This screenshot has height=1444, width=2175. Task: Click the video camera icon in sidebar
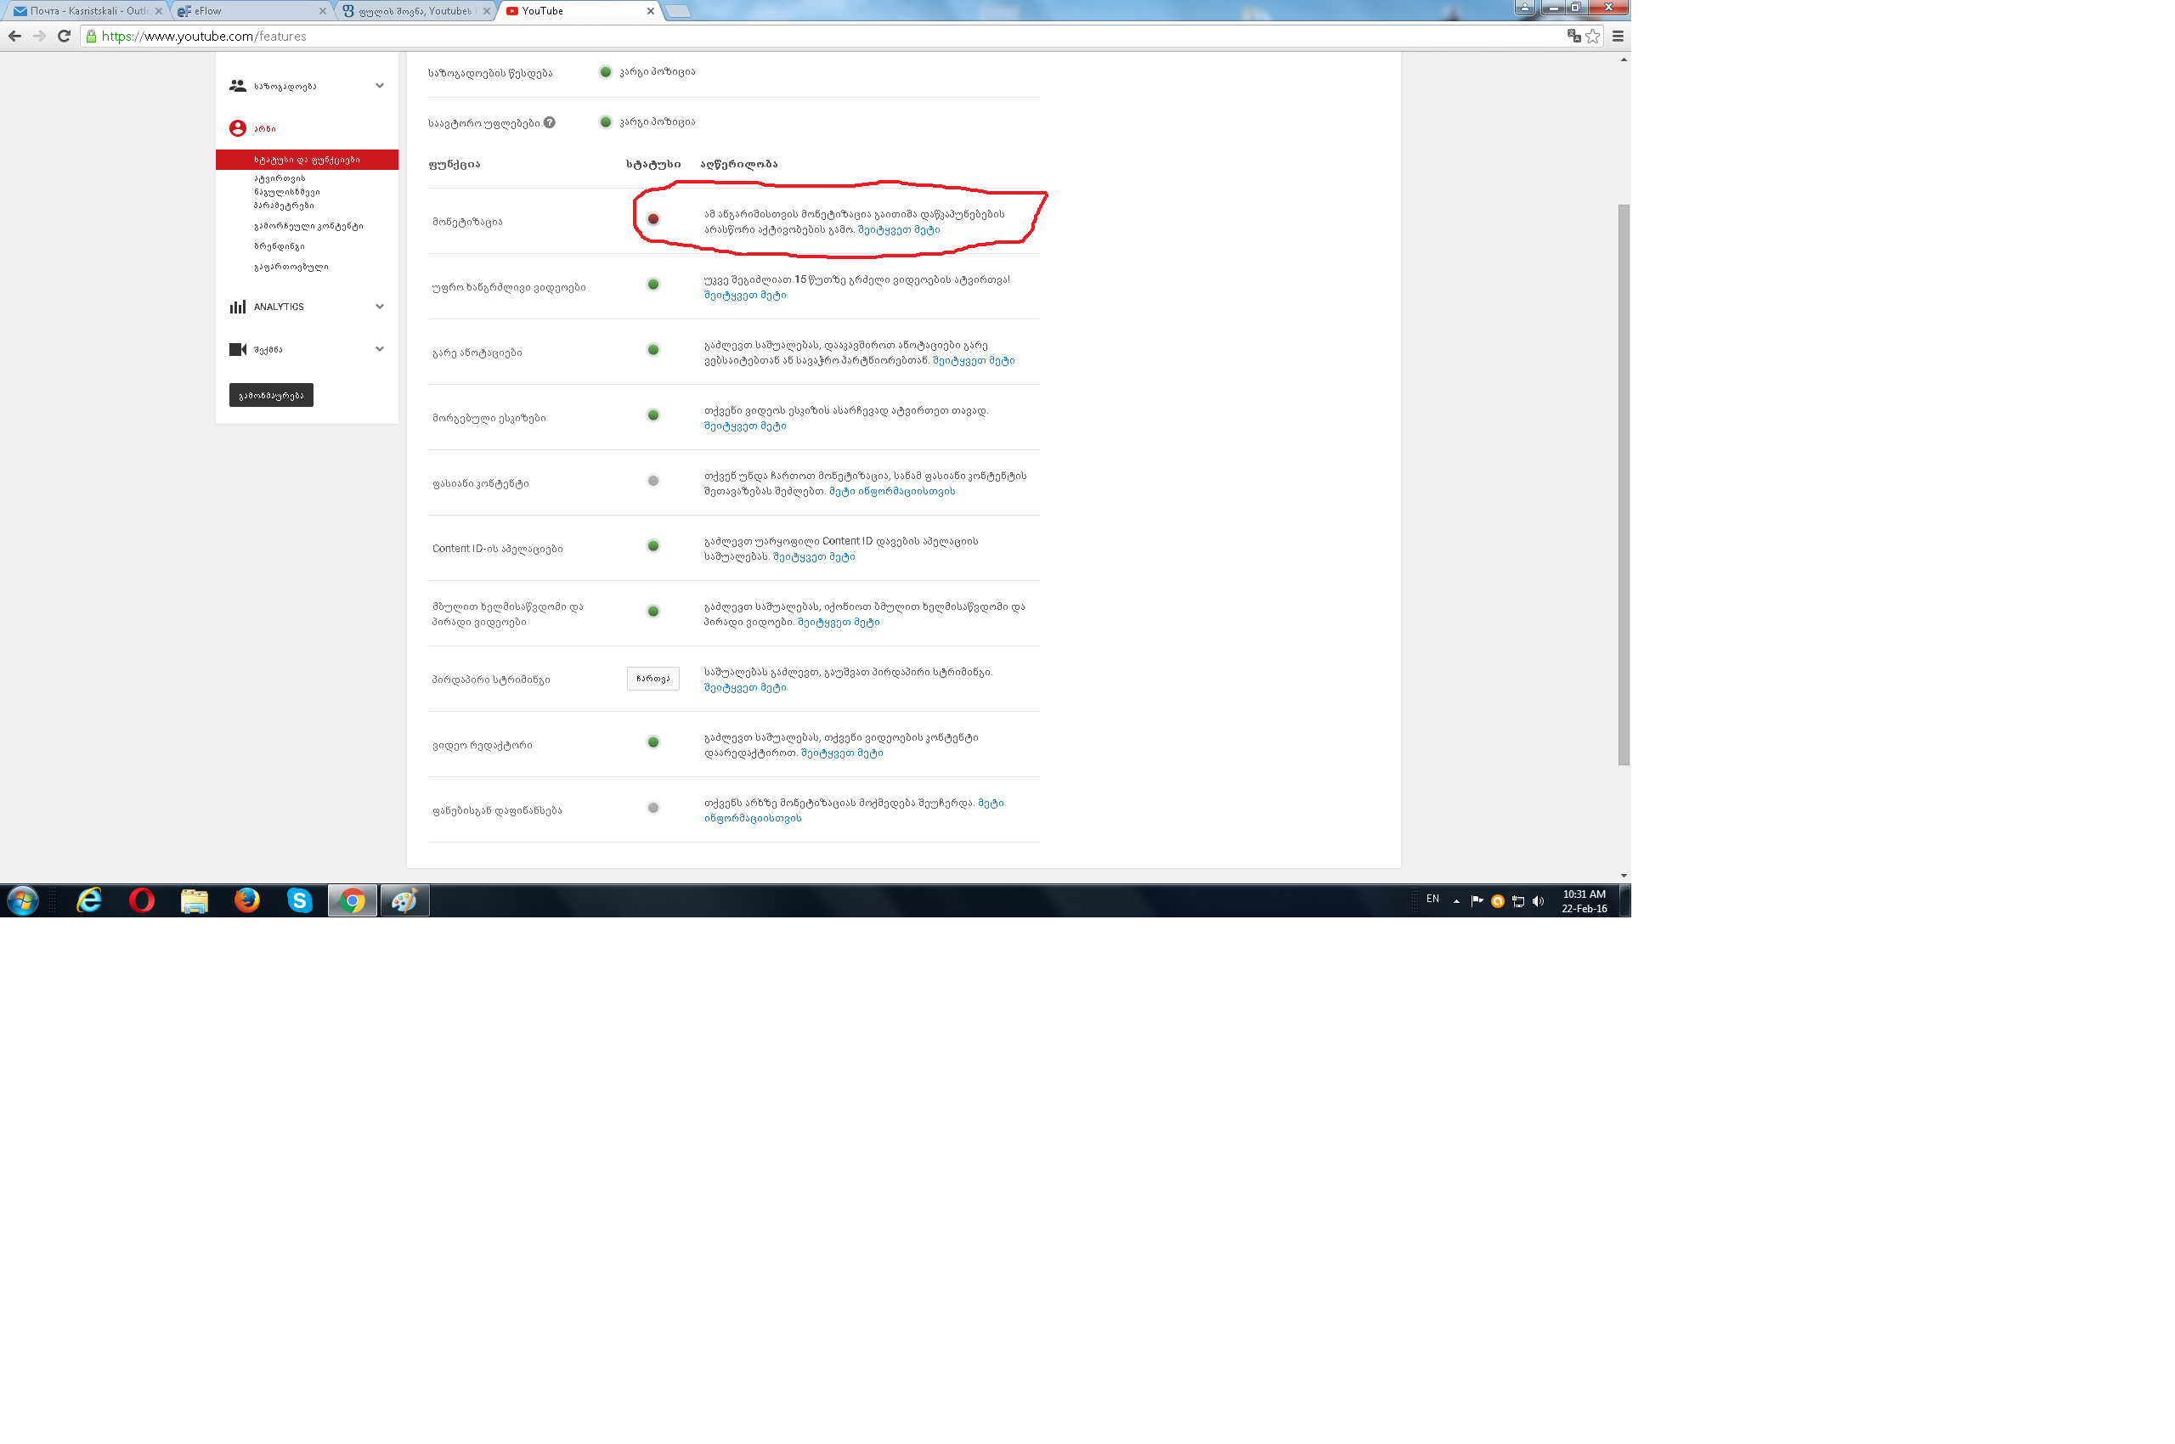(238, 349)
